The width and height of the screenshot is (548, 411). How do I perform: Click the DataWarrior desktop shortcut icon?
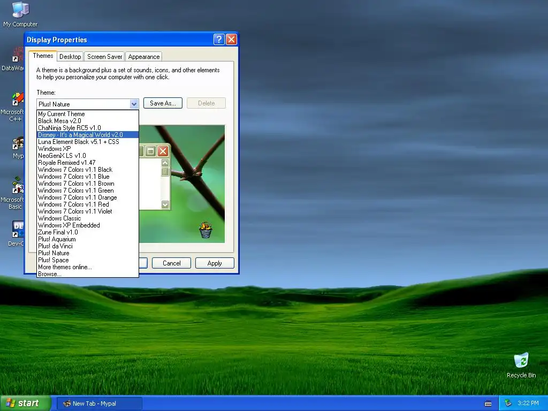(x=18, y=54)
